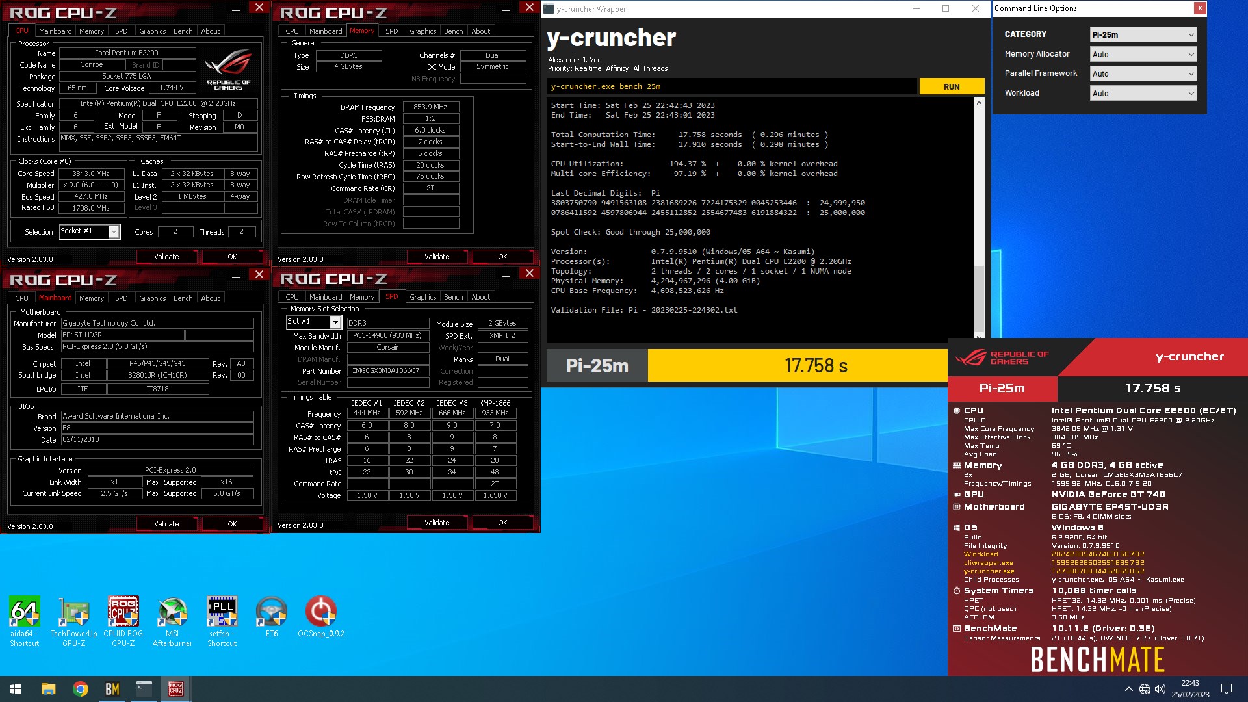This screenshot has height=702, width=1248.
Task: Click the BenchMate taskbar icon
Action: point(112,689)
